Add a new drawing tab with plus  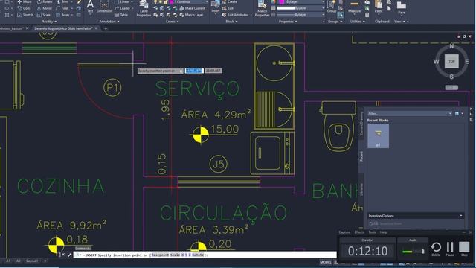click(x=106, y=28)
